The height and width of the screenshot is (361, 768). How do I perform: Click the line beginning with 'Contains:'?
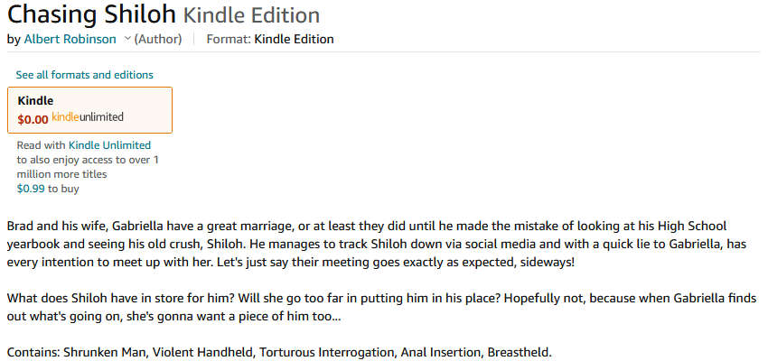coord(278,351)
